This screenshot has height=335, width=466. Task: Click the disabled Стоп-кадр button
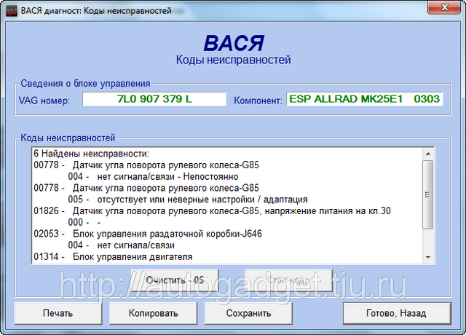pyautogui.click(x=288, y=280)
